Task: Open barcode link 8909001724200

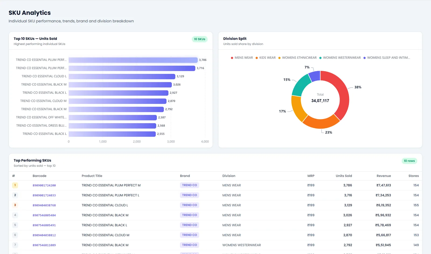Action: coord(44,185)
